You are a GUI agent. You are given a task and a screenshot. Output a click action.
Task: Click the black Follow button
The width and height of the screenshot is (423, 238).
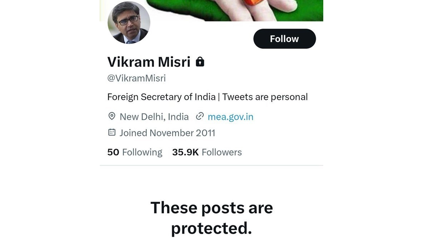click(284, 39)
